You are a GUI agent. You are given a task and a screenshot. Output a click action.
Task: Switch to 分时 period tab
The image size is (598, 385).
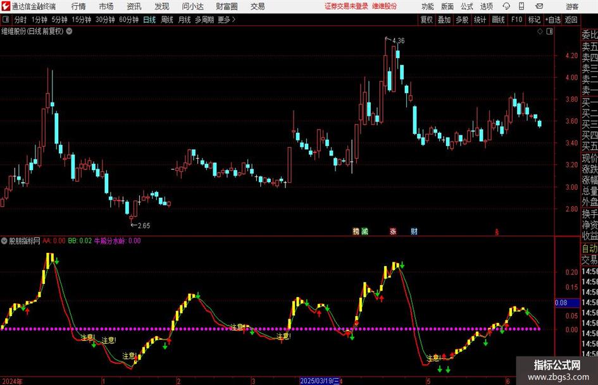(x=21, y=20)
